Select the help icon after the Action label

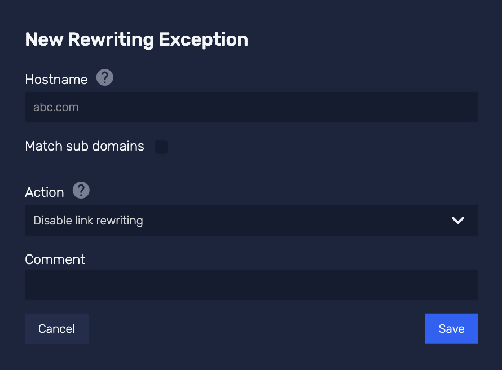80,191
